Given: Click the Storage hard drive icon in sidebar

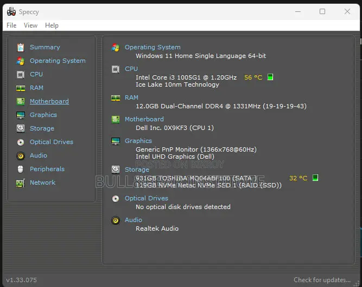Looking at the screenshot, I should click(21, 128).
